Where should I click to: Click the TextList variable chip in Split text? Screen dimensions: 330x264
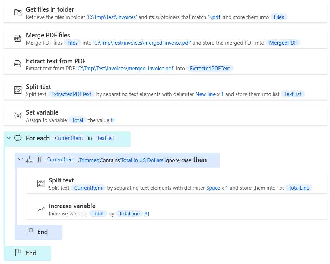pyautogui.click(x=293, y=94)
